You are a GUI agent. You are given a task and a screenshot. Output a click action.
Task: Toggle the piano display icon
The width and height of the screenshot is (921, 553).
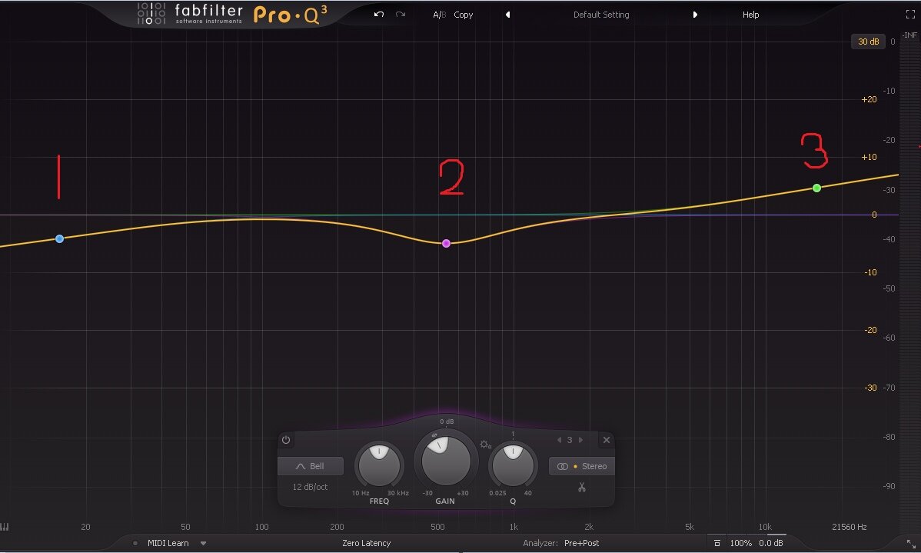pos(5,527)
